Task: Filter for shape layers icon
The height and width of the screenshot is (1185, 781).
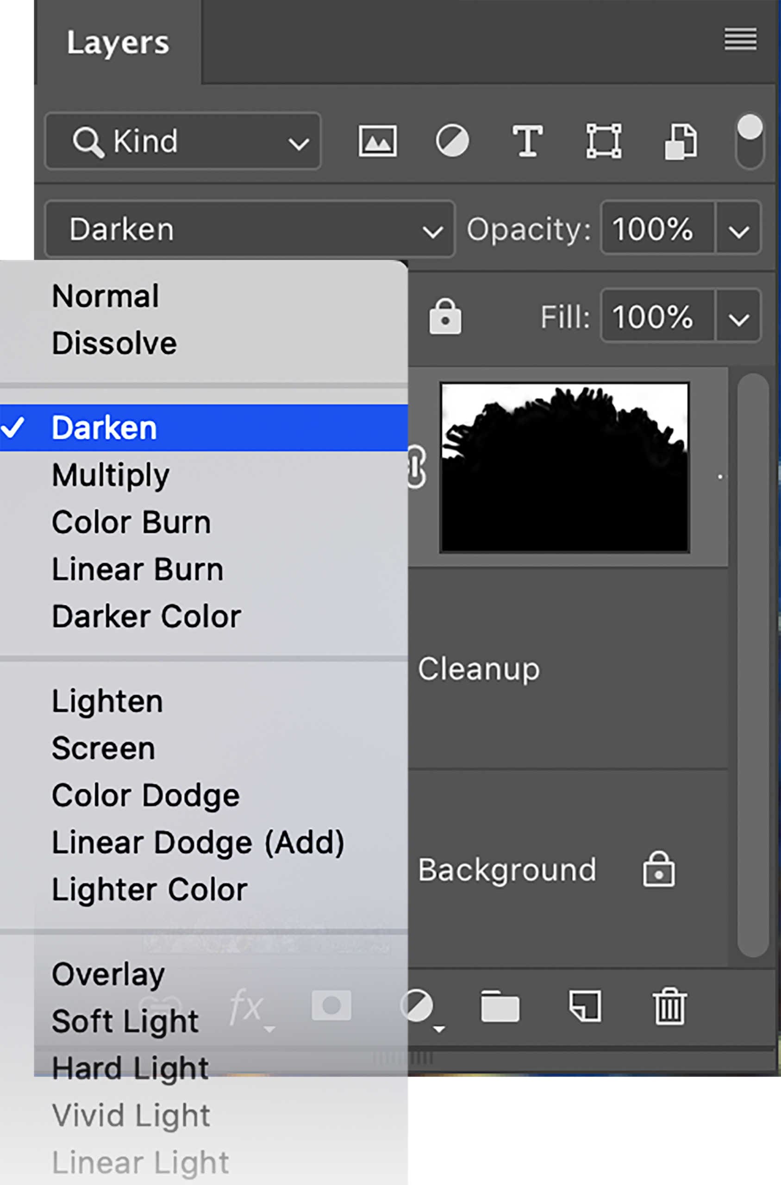Action: pyautogui.click(x=603, y=141)
